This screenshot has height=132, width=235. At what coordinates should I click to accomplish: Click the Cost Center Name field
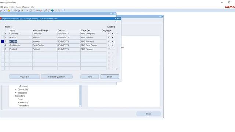tap(21, 45)
